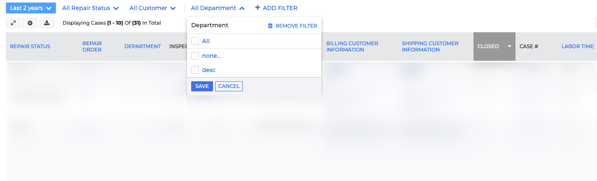
Task: Click the Repair Order column header
Action: tap(92, 47)
